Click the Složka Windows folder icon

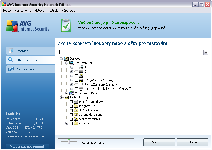76,119
